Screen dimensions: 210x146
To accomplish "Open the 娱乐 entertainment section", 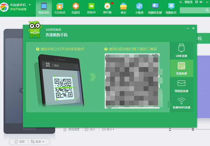I will pos(123,8).
